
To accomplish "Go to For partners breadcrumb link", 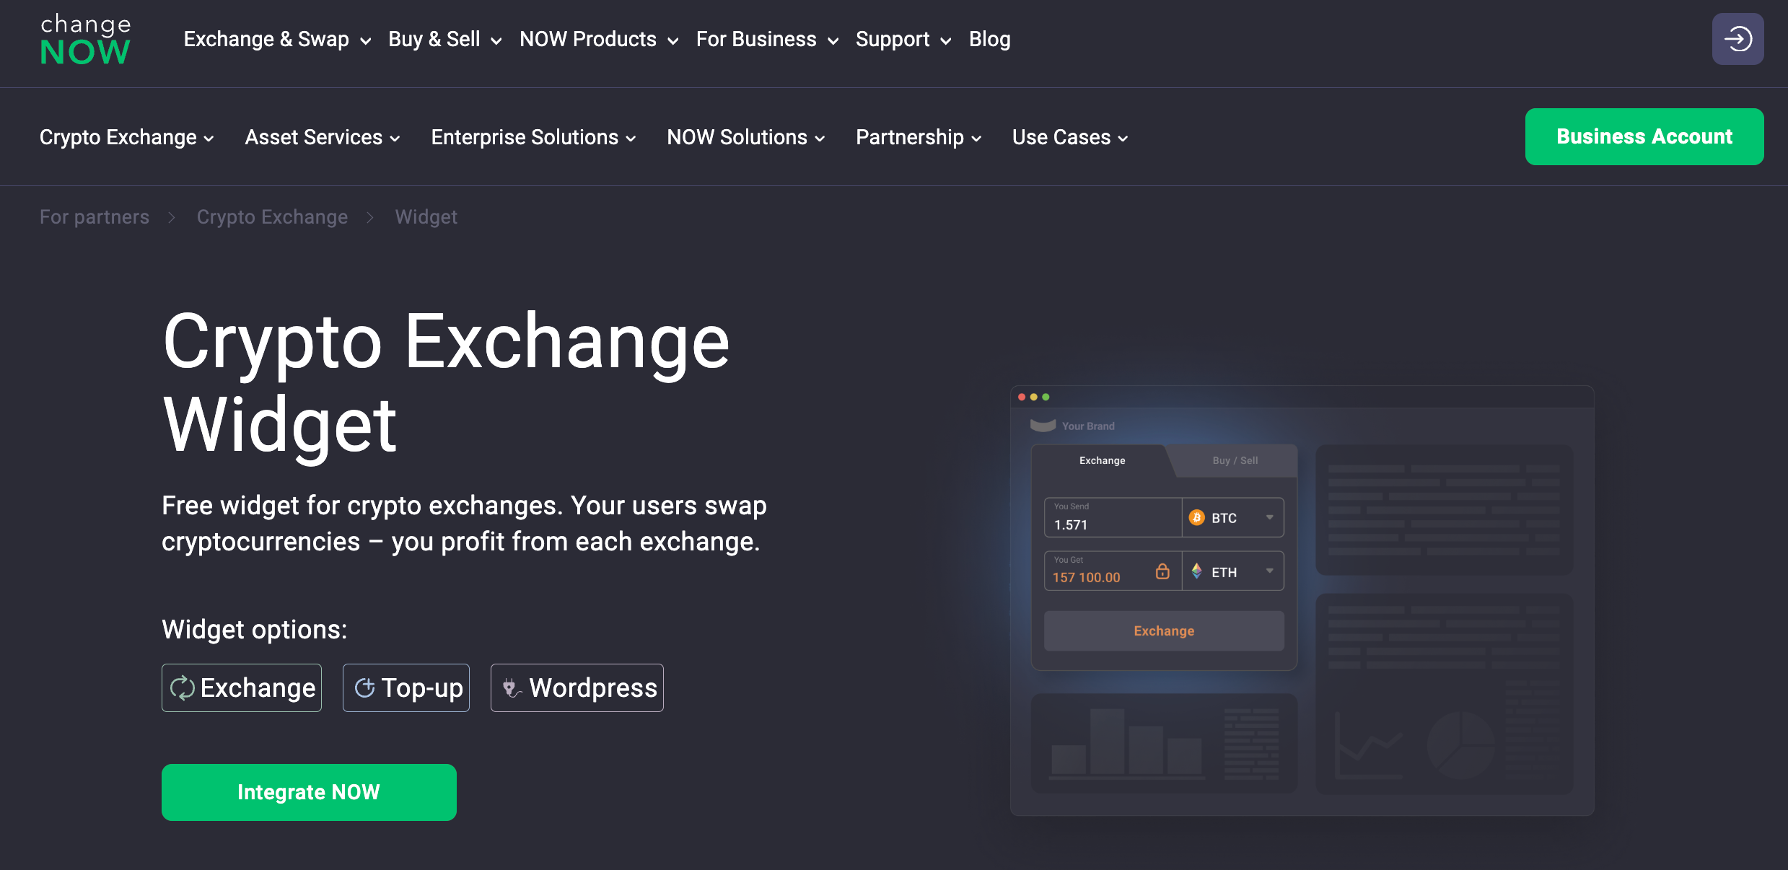I will coord(95,216).
